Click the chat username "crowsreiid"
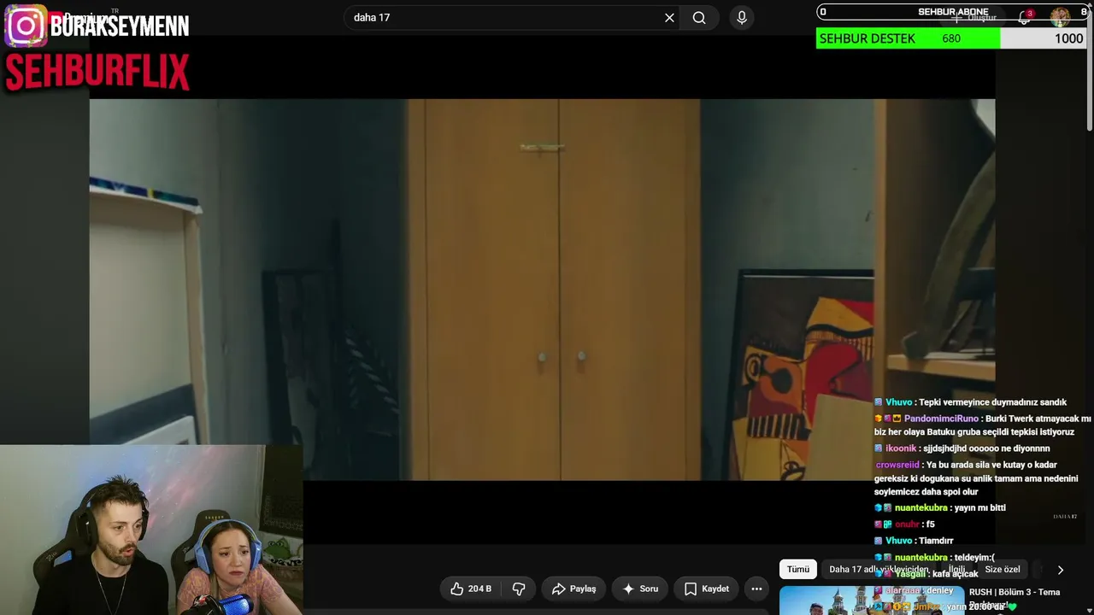Screen dimensions: 1094x615 click(x=897, y=465)
